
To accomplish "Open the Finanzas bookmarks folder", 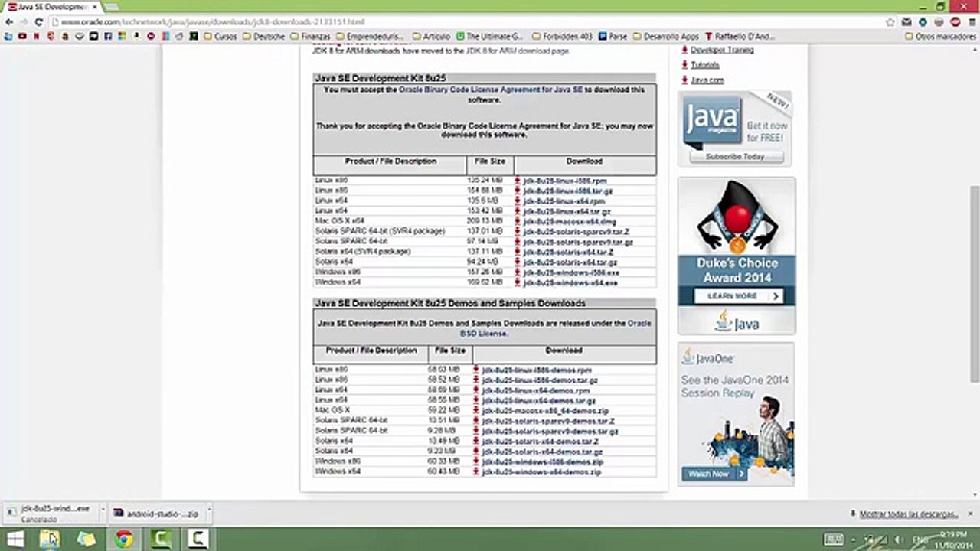I will pos(311,36).
